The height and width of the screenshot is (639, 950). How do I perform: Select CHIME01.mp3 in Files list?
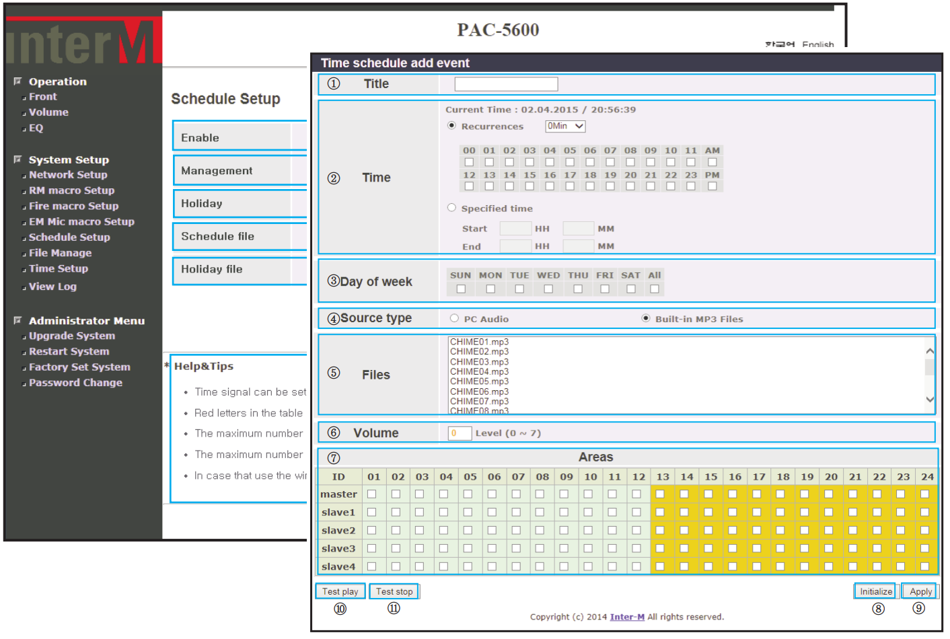(x=480, y=342)
